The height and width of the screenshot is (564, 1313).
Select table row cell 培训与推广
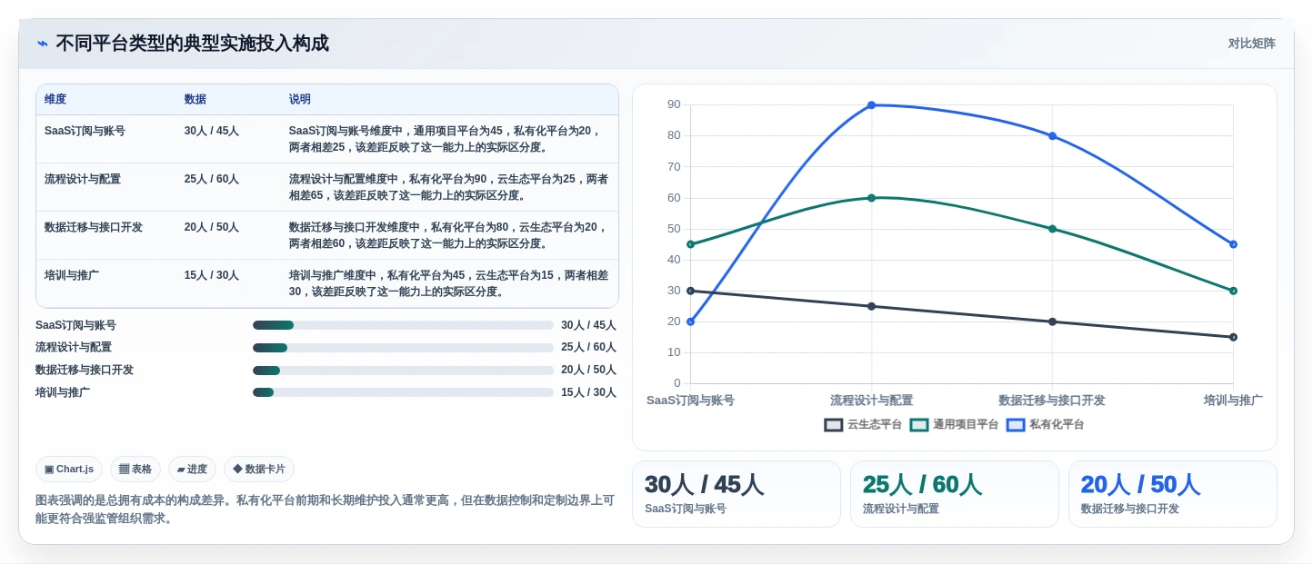click(x=72, y=275)
